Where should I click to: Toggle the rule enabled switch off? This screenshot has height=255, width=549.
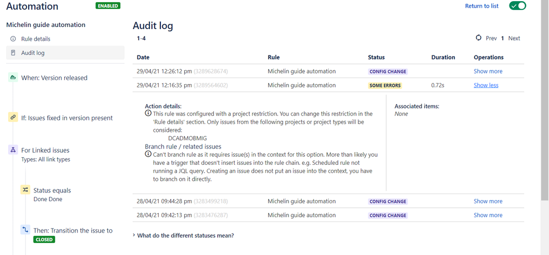pos(518,5)
